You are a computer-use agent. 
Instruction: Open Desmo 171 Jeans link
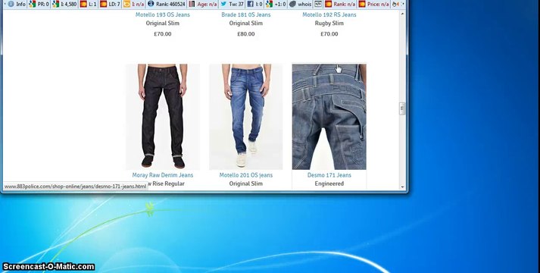[x=329, y=174]
